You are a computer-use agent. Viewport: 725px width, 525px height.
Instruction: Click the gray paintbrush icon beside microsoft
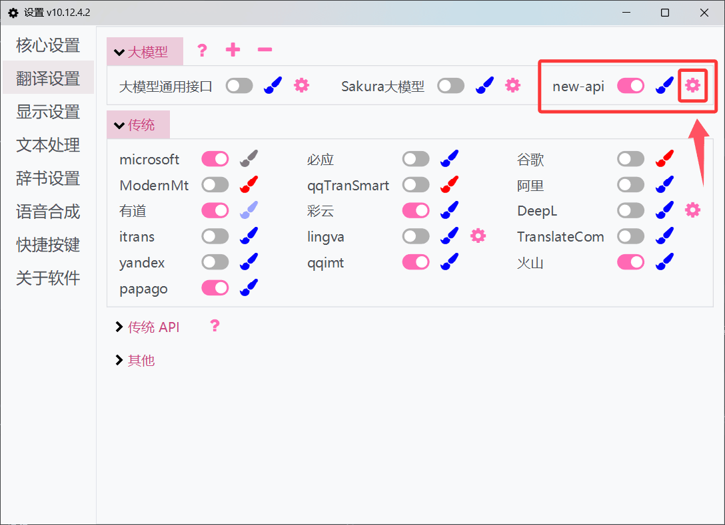[248, 158]
